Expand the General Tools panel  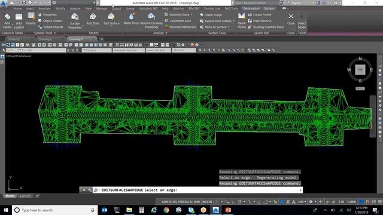[x=45, y=33]
